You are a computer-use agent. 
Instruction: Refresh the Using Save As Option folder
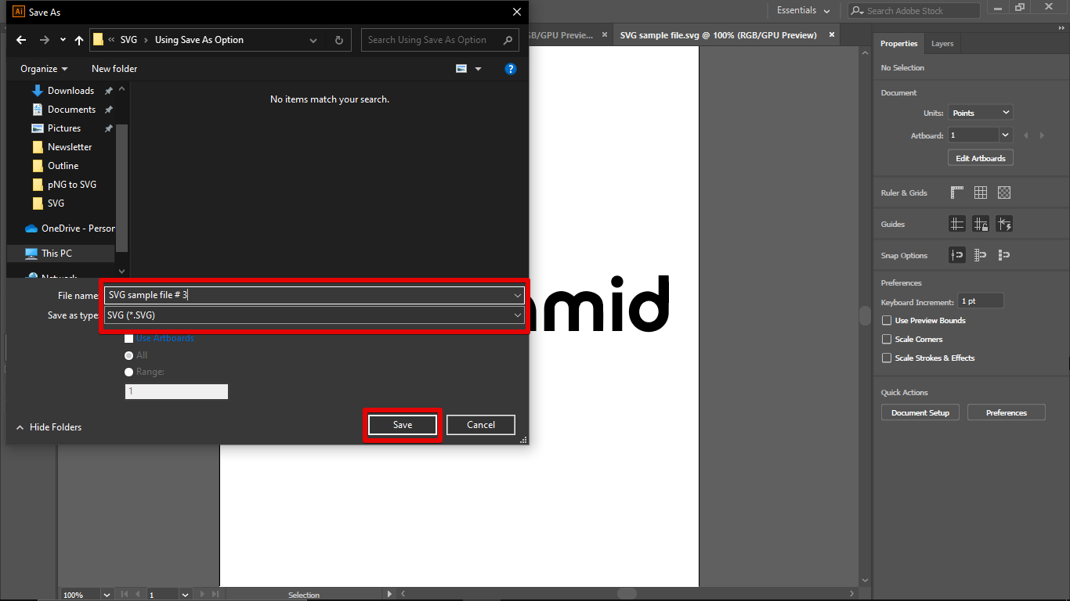(x=338, y=40)
